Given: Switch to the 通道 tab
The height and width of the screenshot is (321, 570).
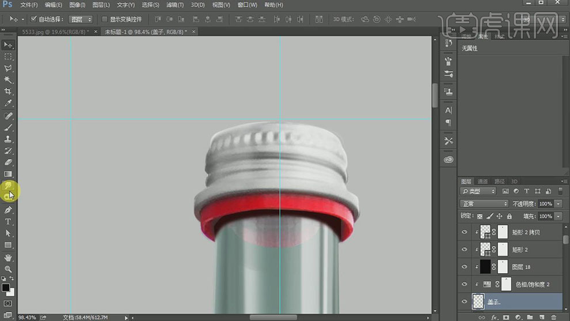Looking at the screenshot, I should pos(482,181).
